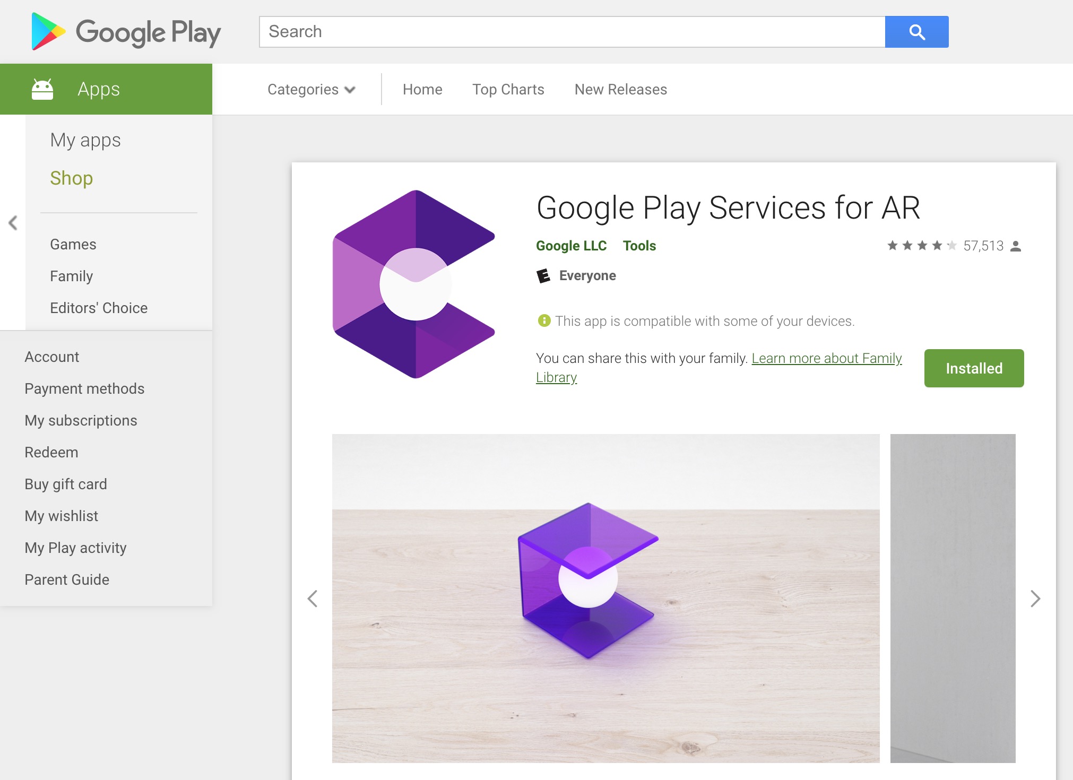Open the Google LLC developer link
The image size is (1073, 780).
point(571,246)
